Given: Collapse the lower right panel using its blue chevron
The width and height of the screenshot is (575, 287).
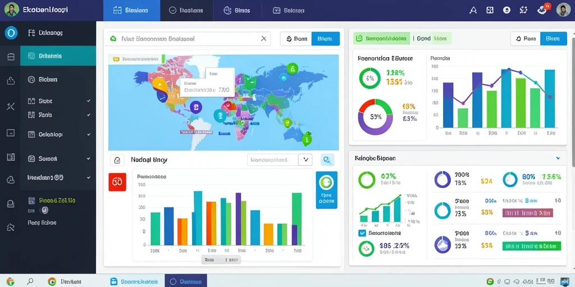Looking at the screenshot, I should click(x=558, y=159).
